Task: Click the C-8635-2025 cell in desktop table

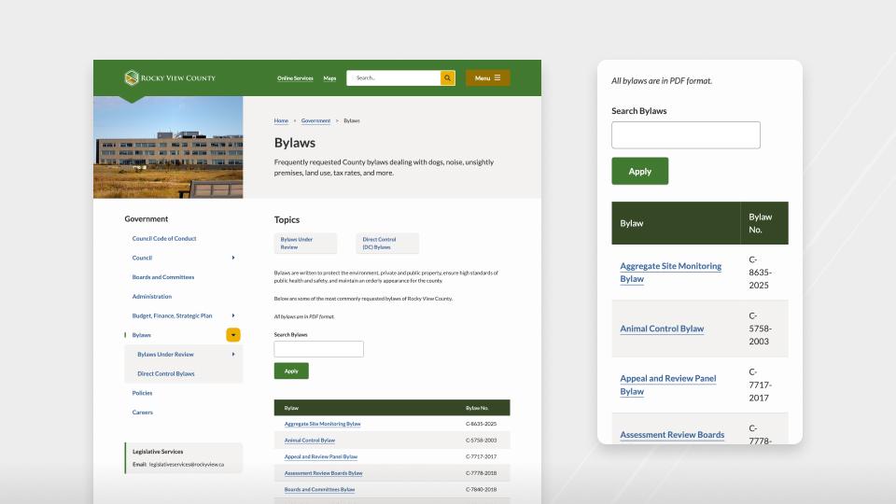Action: click(482, 424)
